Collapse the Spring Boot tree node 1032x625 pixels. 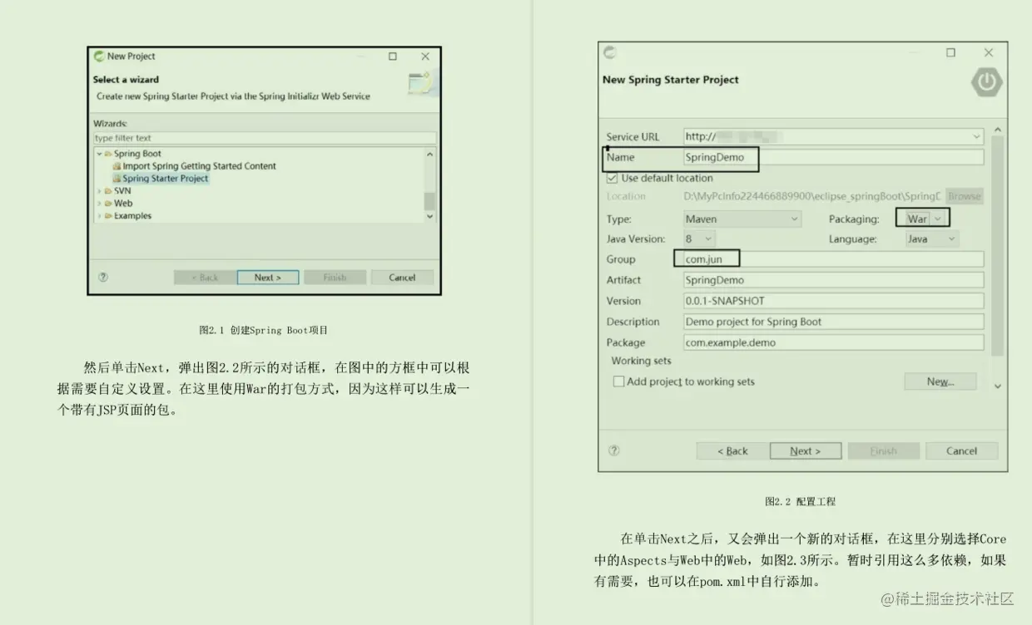click(99, 154)
